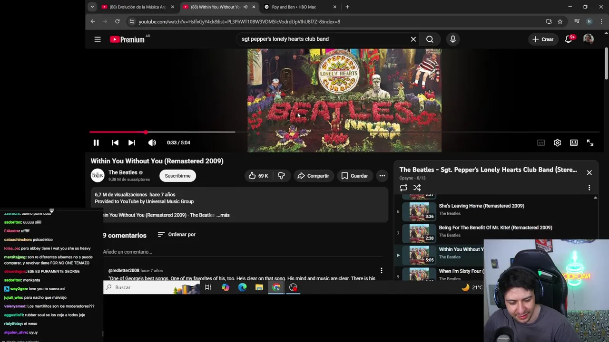Open Task View on the taskbar

coord(208,287)
